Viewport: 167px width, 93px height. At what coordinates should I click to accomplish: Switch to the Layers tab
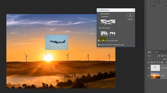(149, 52)
